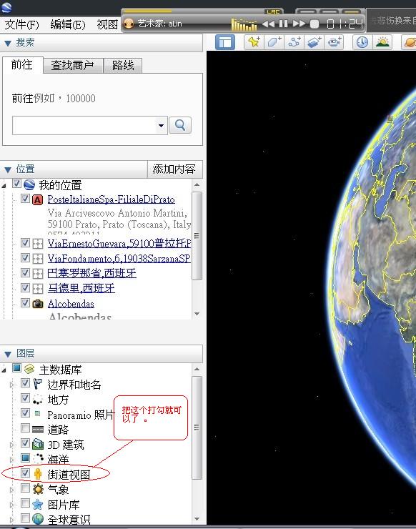The image size is (416, 529).
Task: Enable the 气象 layer checkbox
Action: 25,488
